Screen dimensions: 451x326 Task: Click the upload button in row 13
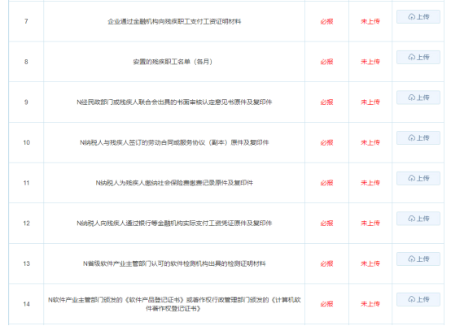pos(418,259)
